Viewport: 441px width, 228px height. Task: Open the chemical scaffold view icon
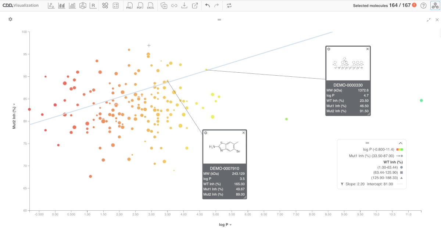click(83, 6)
